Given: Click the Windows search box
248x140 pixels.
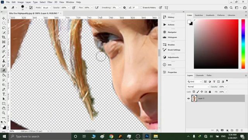Looking at the screenshot, I should (x=40, y=136).
